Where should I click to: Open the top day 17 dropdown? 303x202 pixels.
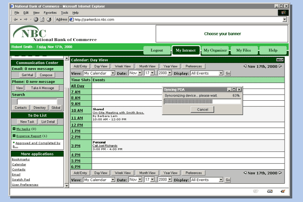pos(153,73)
